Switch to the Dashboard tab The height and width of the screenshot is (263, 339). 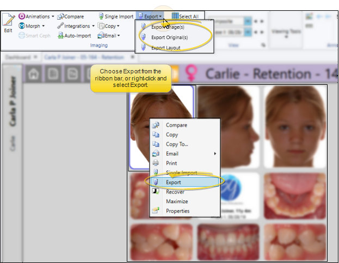(x=18, y=57)
